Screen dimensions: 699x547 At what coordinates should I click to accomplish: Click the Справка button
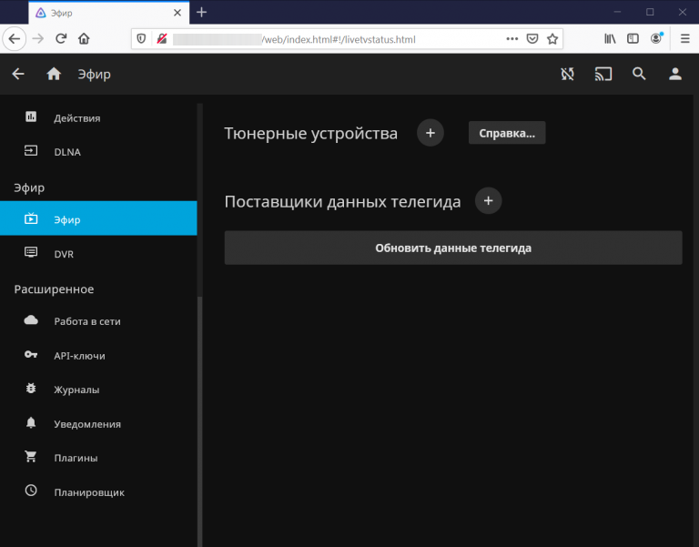(x=507, y=133)
